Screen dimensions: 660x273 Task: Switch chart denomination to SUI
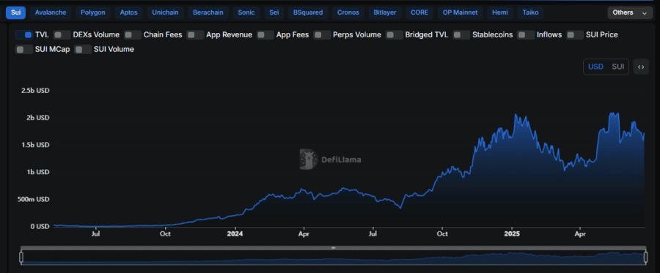click(618, 67)
